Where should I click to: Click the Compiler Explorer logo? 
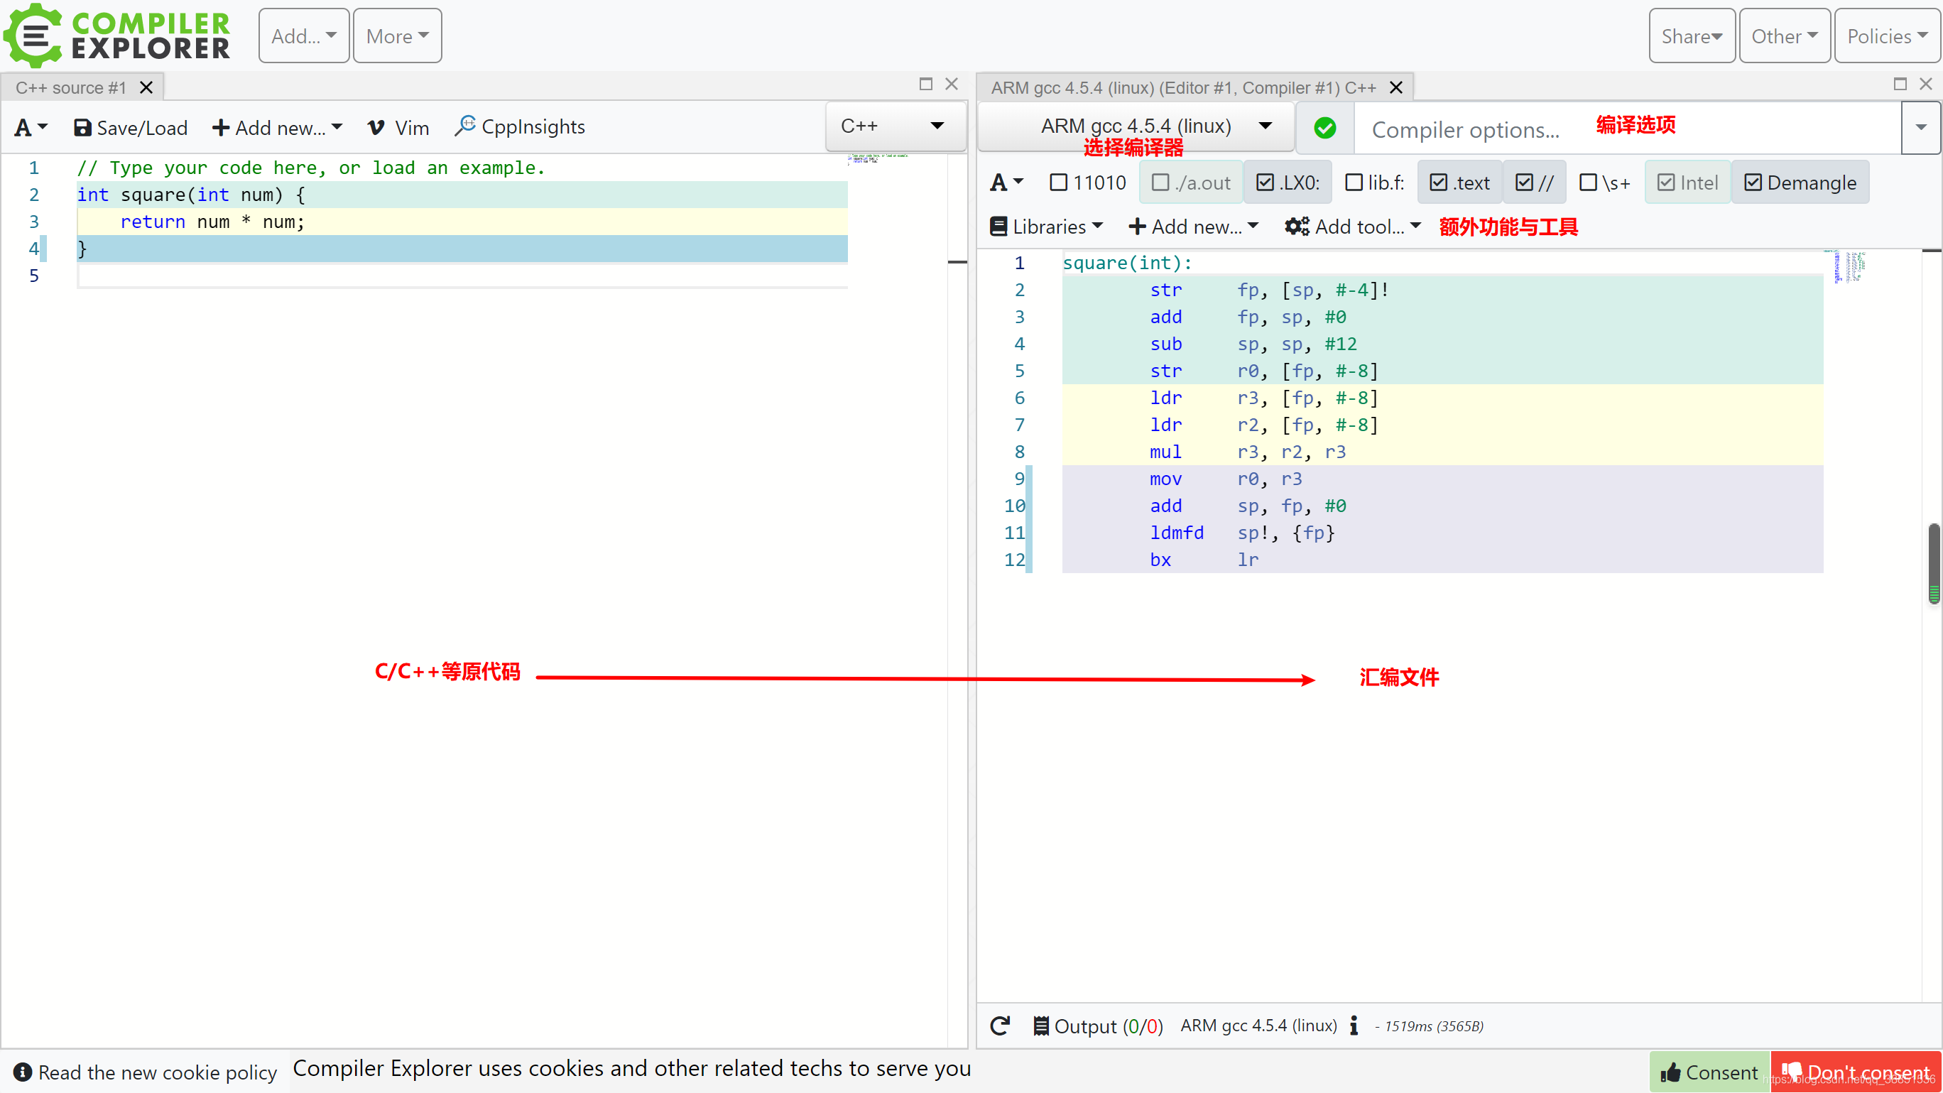(117, 36)
